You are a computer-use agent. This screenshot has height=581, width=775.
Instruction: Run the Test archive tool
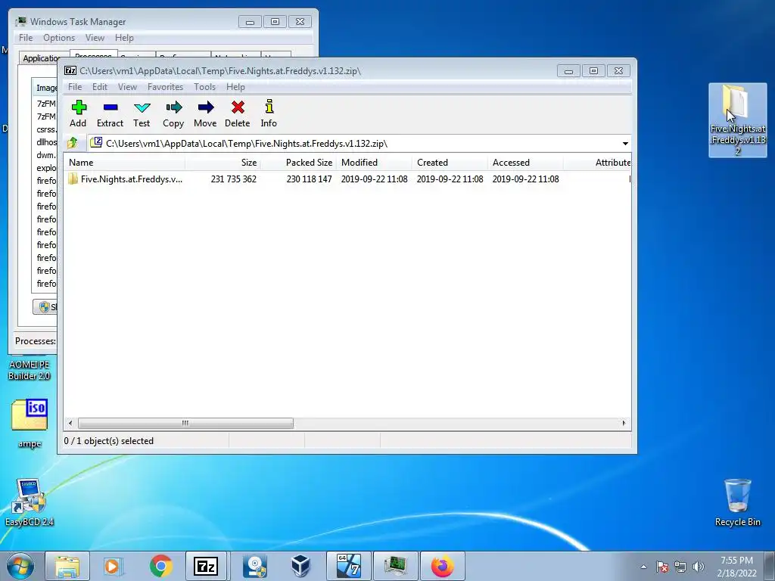click(x=142, y=113)
